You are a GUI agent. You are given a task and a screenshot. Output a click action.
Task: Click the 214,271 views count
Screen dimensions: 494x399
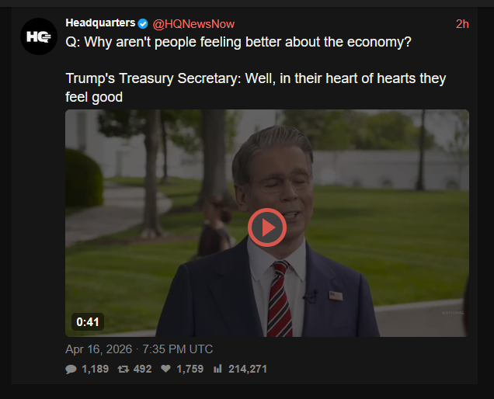pyautogui.click(x=248, y=369)
